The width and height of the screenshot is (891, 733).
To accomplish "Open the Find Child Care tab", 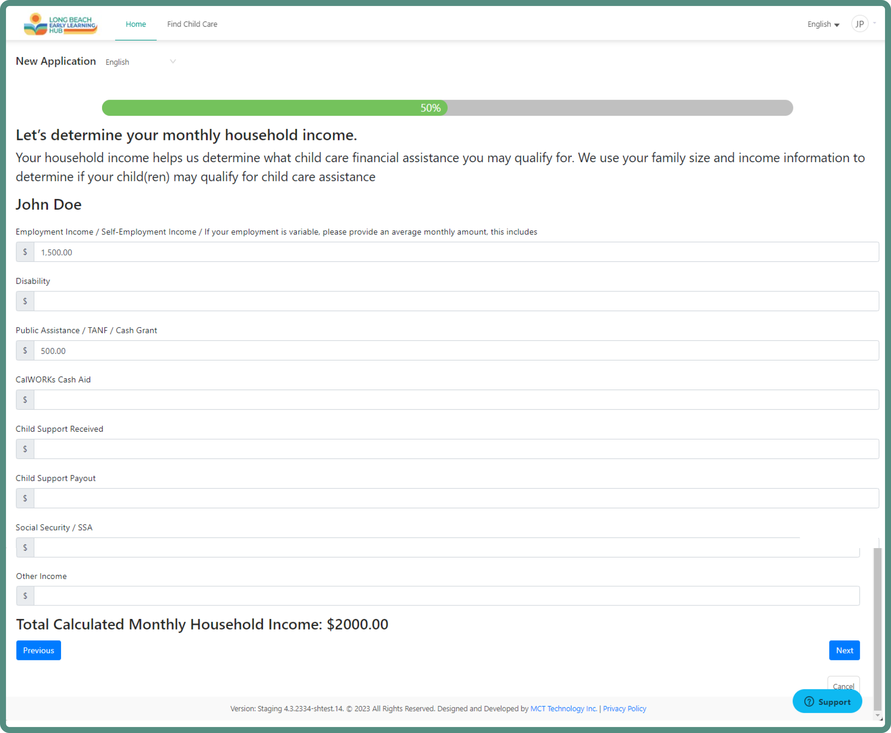I will (x=192, y=24).
